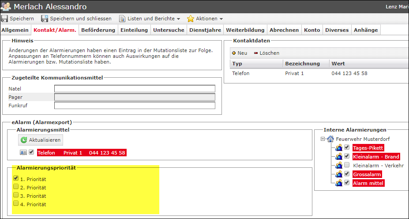Open the Anhänge tab
409x219 pixels.
(366, 30)
